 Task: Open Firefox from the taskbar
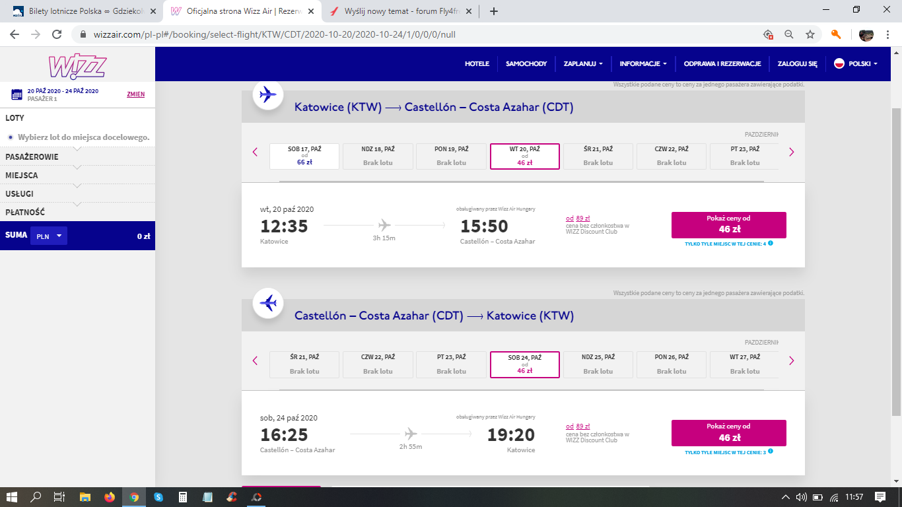point(109,496)
